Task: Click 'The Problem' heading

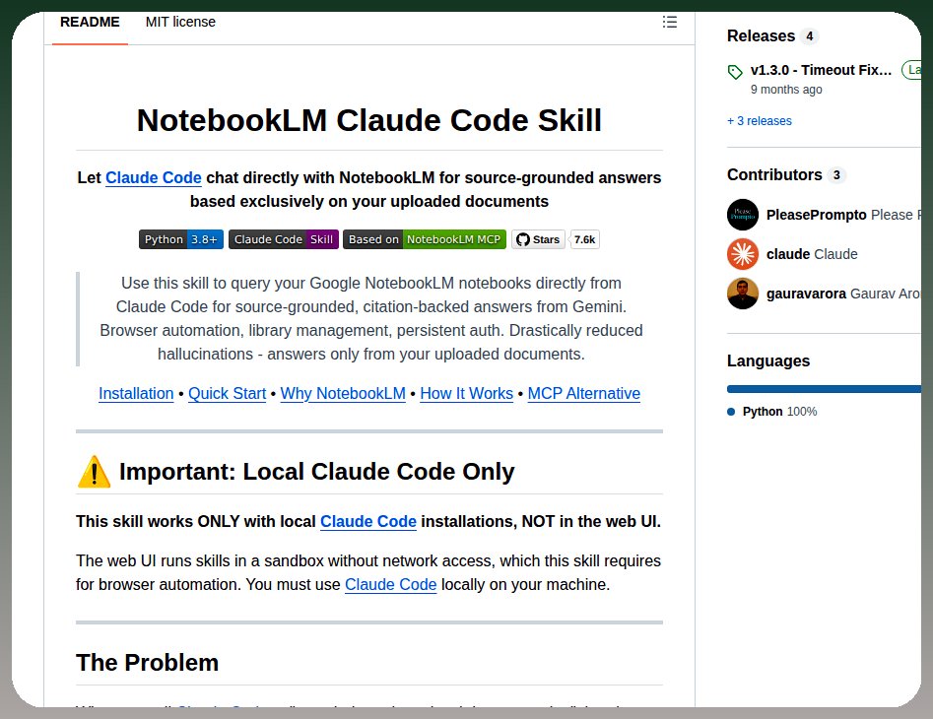Action: tap(147, 663)
